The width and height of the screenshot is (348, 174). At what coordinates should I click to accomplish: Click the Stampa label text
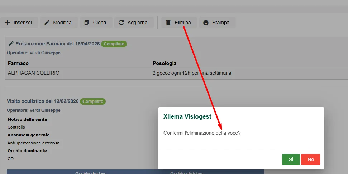click(x=221, y=23)
